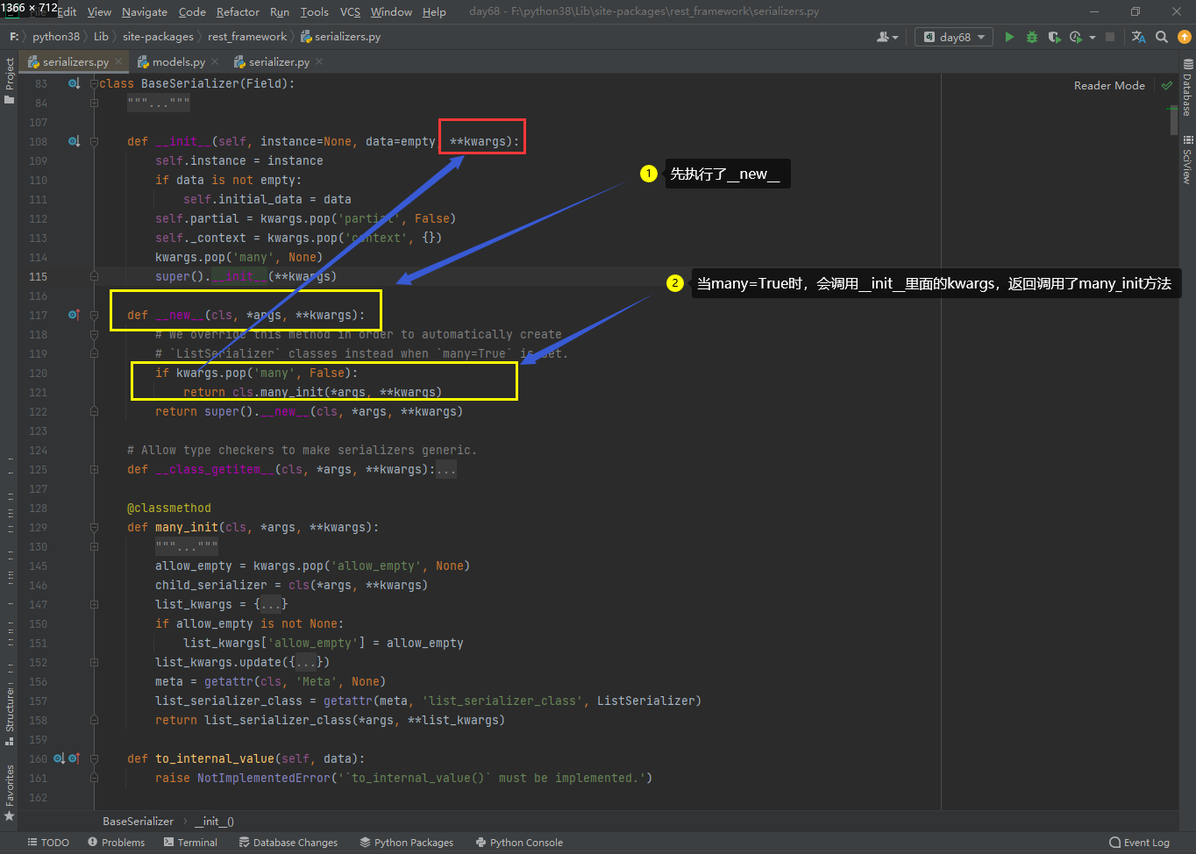Click the profiler run icon

1076,37
